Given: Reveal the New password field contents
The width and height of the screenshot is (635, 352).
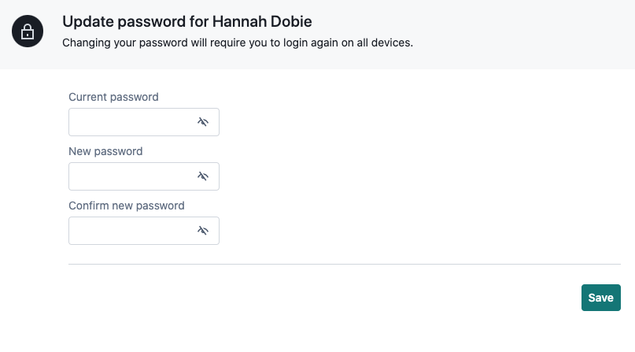Looking at the screenshot, I should click(203, 176).
